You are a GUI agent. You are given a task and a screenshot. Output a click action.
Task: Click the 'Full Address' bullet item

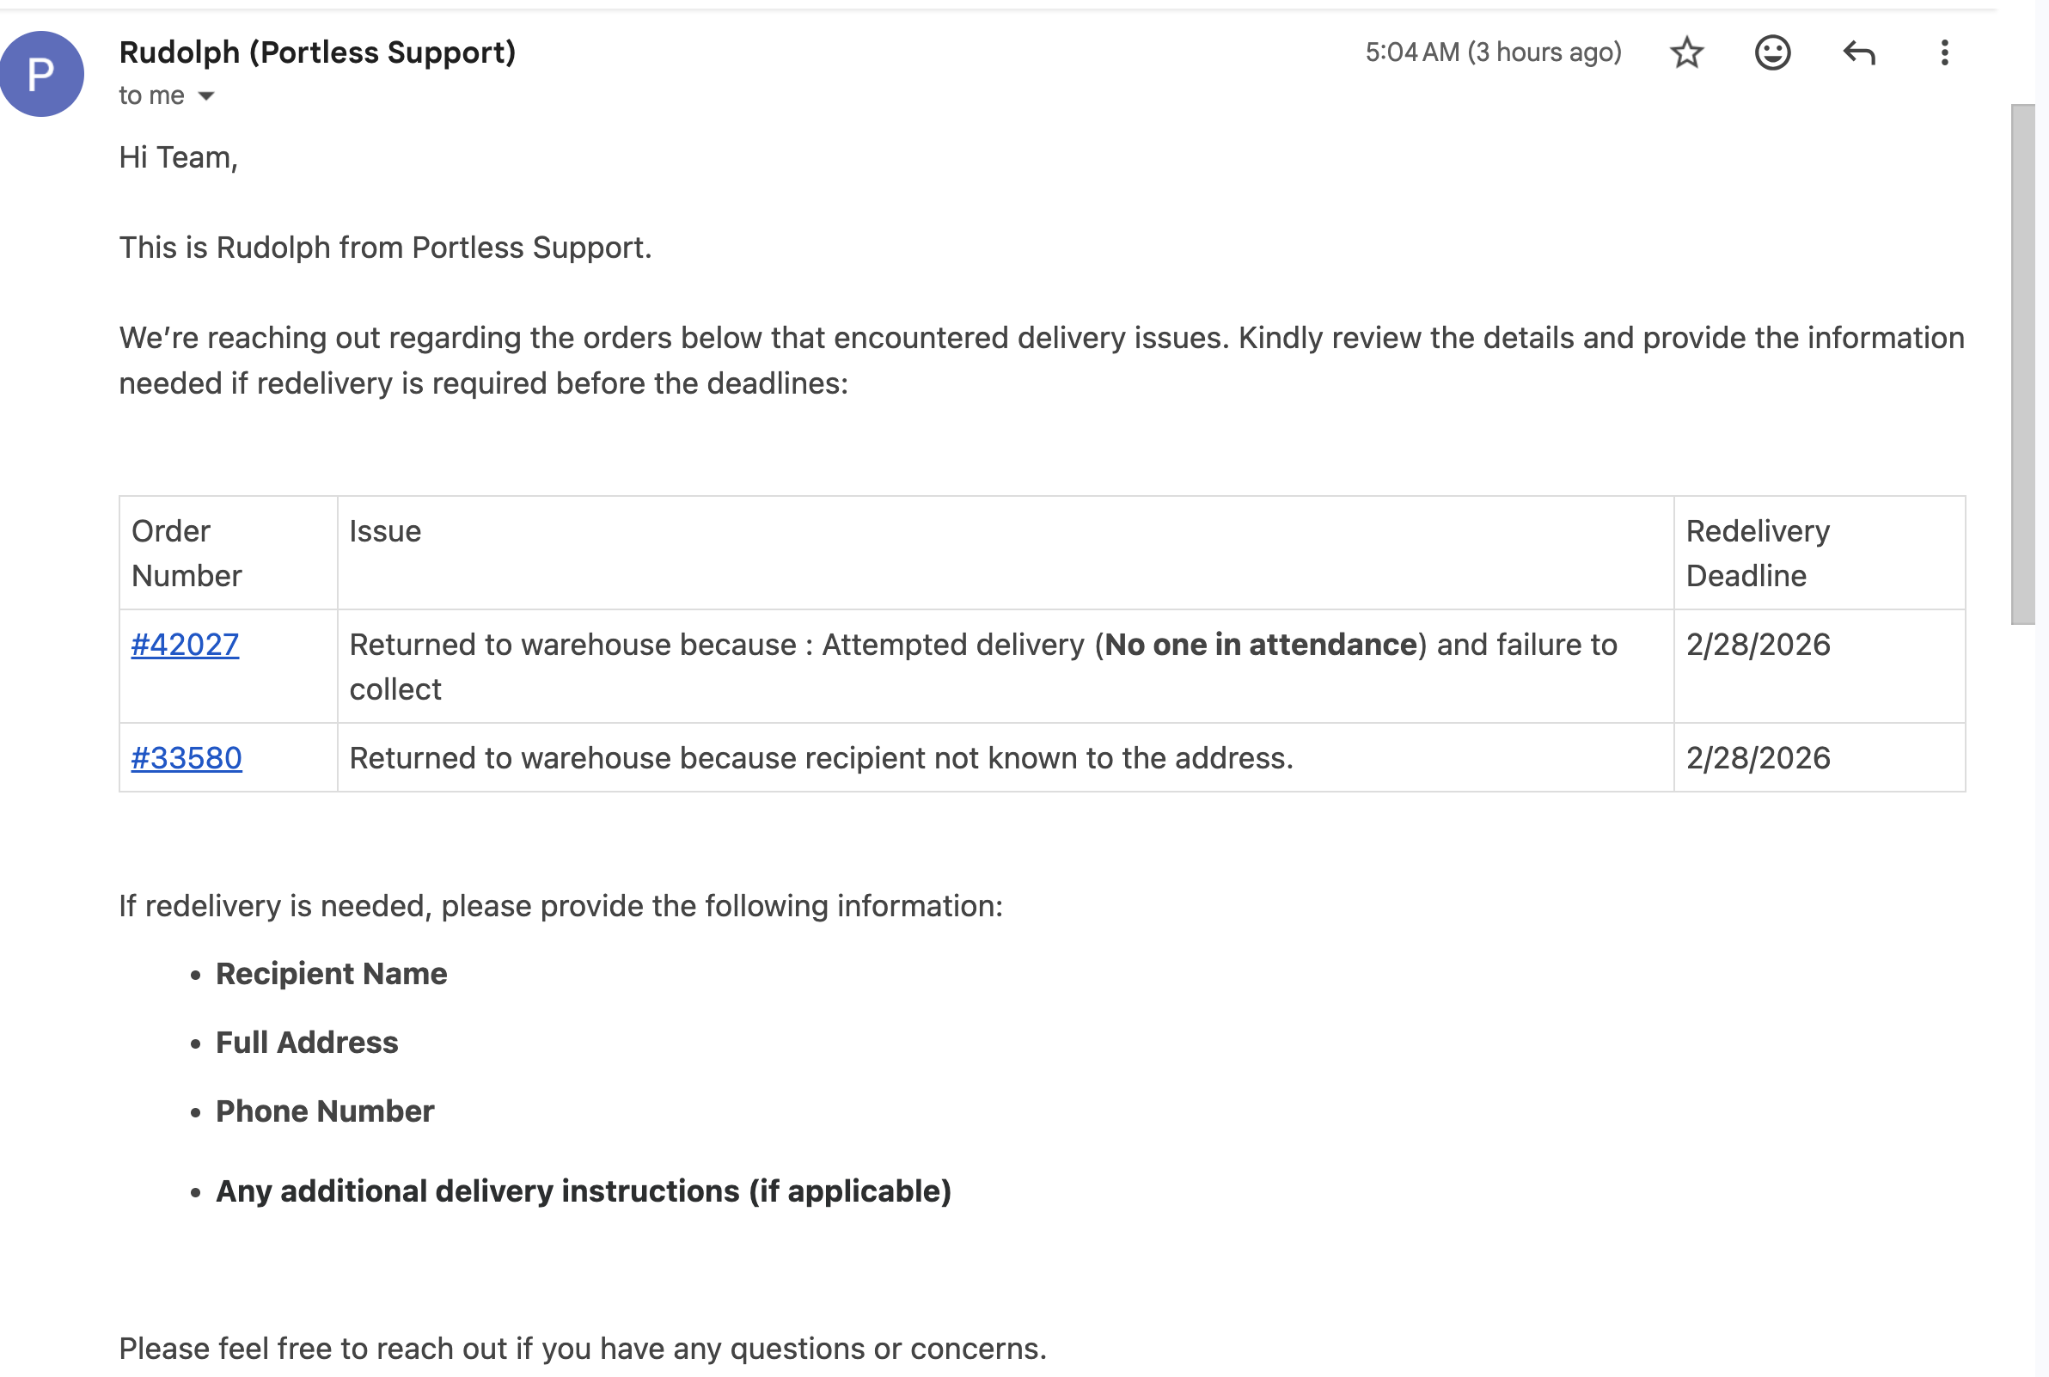pyautogui.click(x=306, y=1043)
